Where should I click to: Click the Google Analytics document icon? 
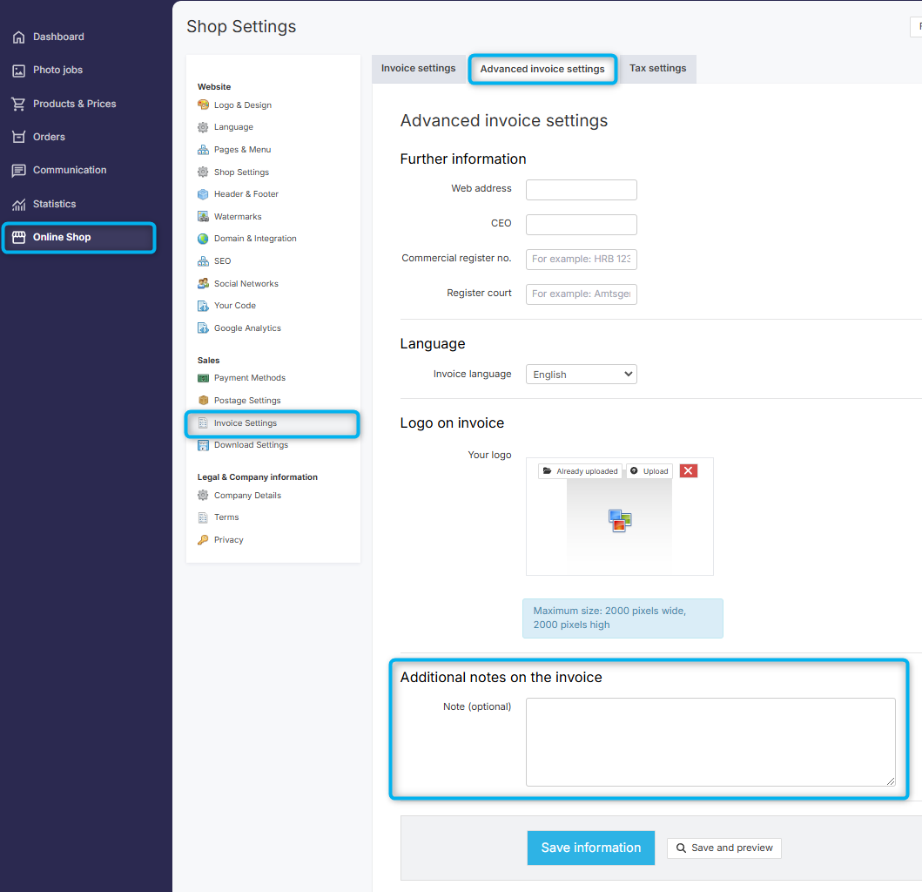[x=203, y=328]
